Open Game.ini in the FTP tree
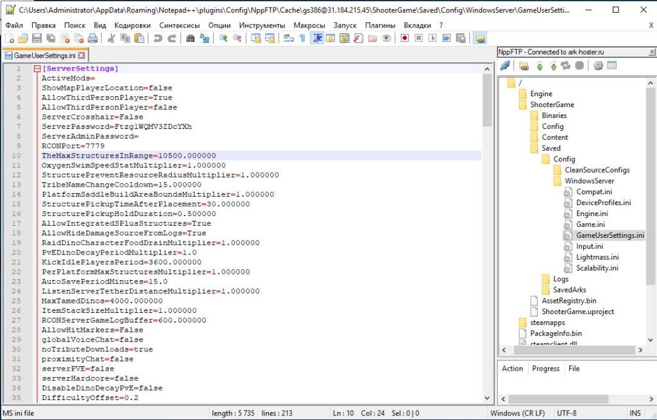The height and width of the screenshot is (420, 657). click(x=590, y=224)
